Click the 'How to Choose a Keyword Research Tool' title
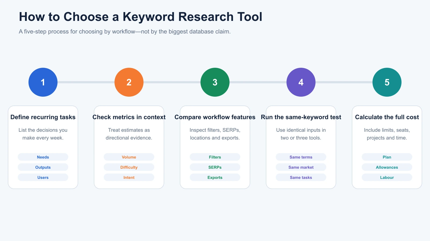 click(x=141, y=17)
